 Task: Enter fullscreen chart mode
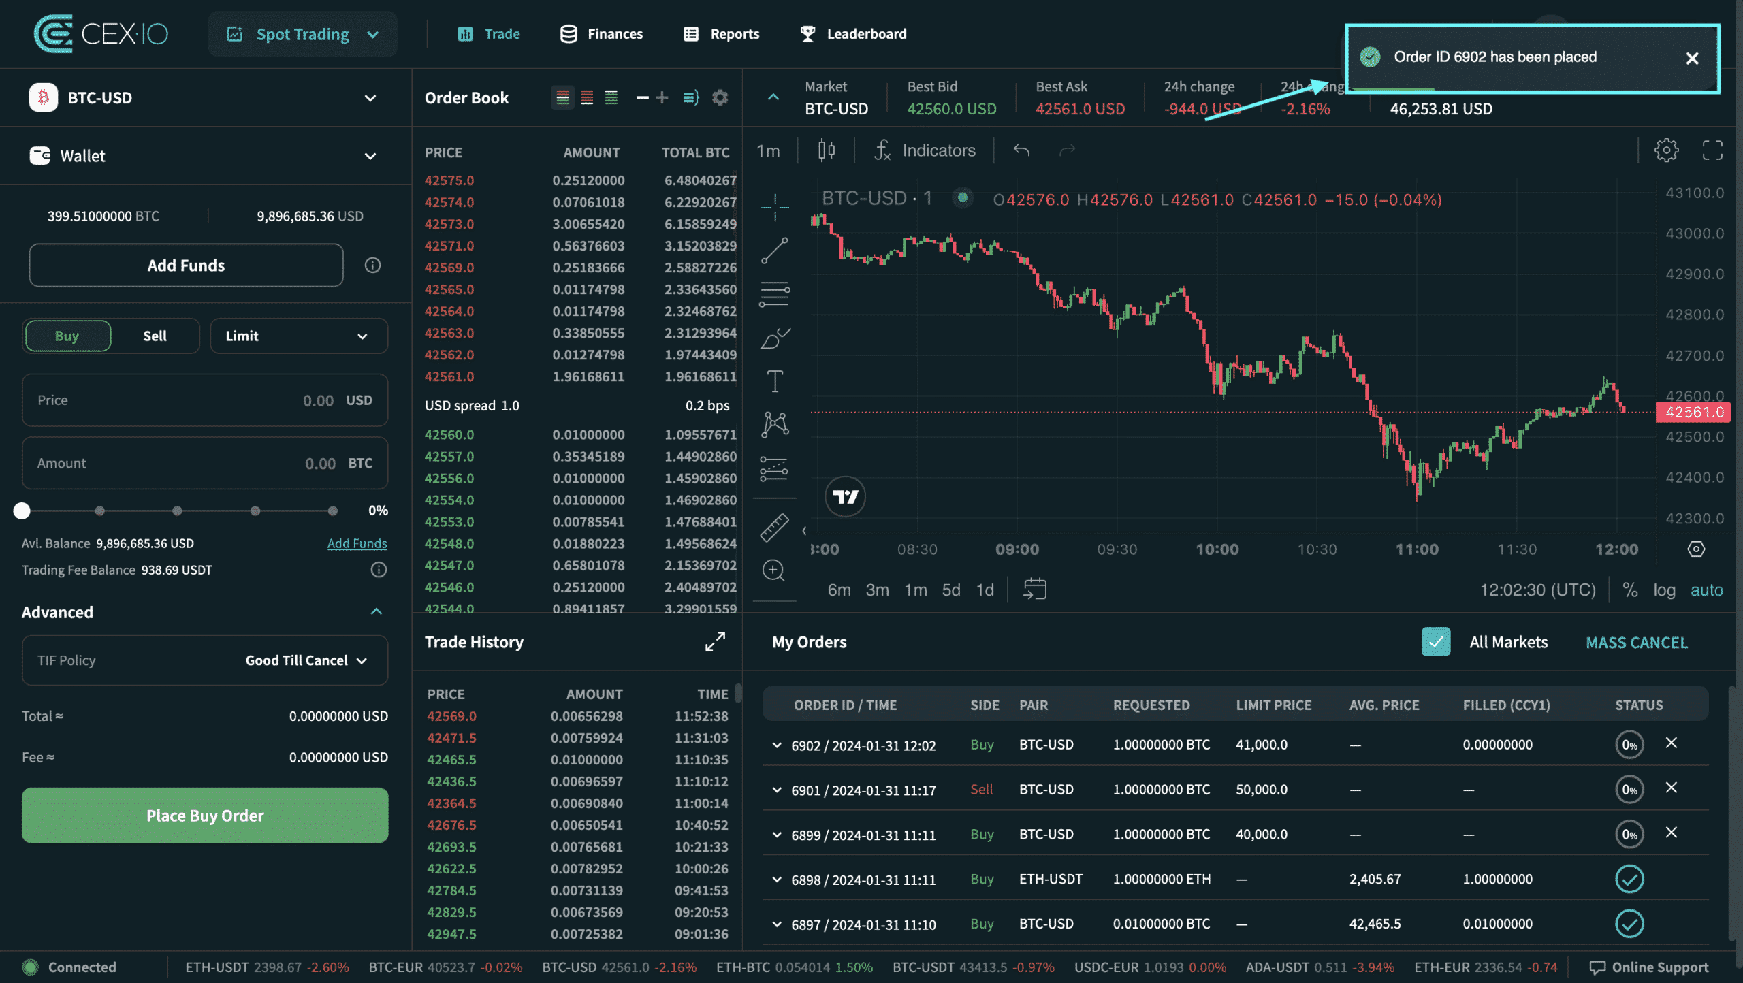pyautogui.click(x=1712, y=150)
